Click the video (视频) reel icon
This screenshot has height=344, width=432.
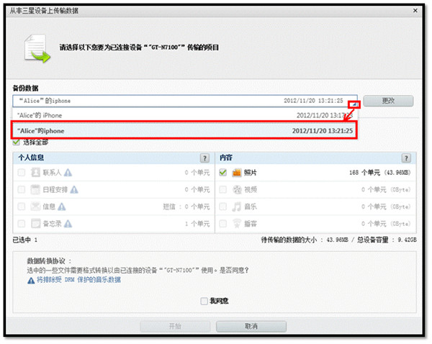[237, 190]
